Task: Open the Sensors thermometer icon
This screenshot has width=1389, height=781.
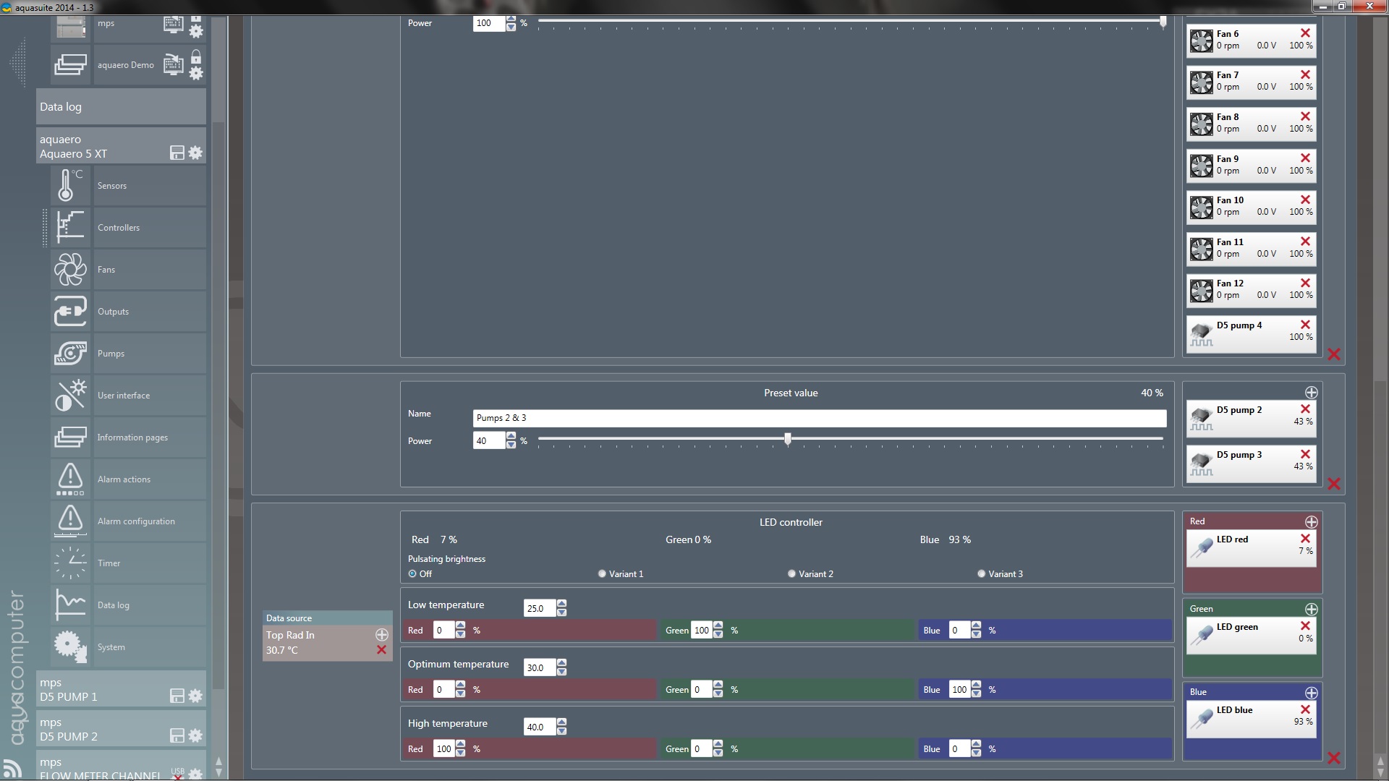Action: click(70, 186)
